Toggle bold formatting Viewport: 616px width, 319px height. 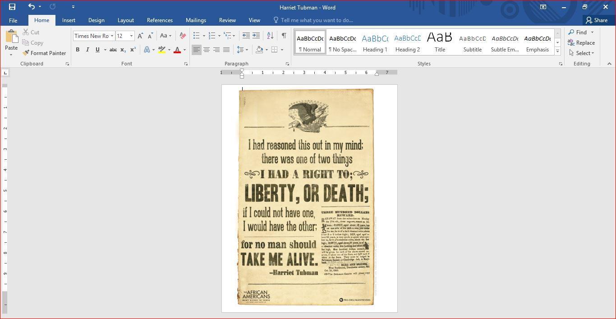pos(78,50)
